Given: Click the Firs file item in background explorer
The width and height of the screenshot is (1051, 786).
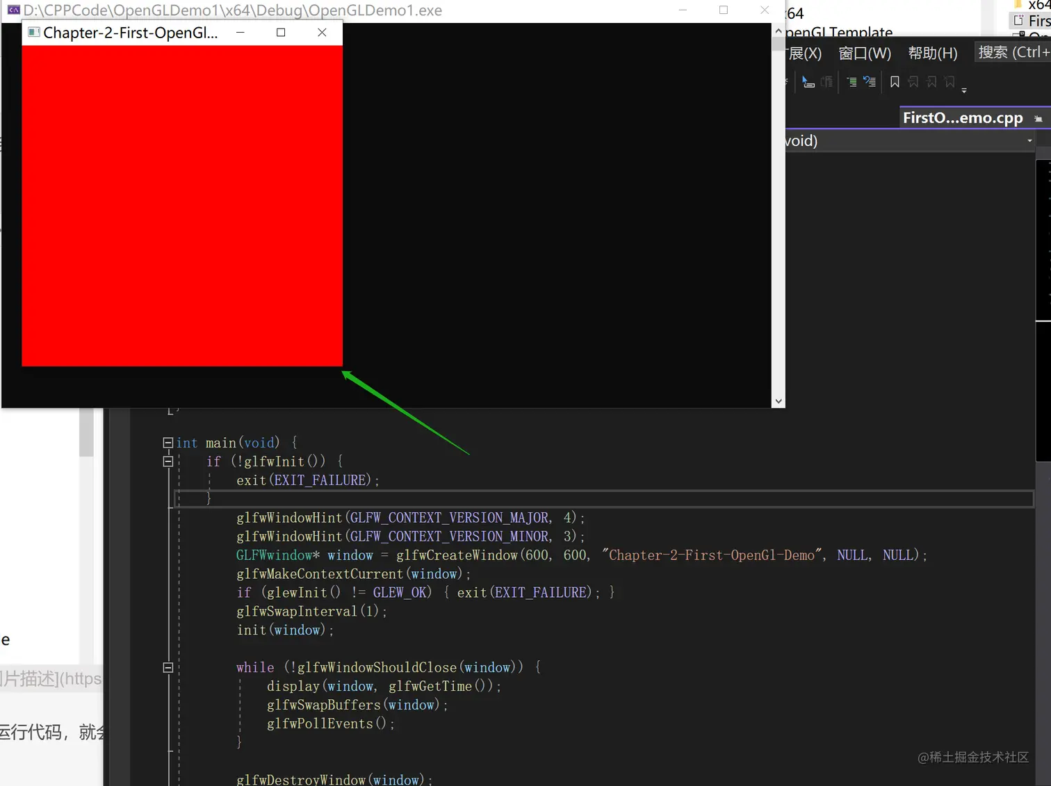Looking at the screenshot, I should pyautogui.click(x=1032, y=21).
